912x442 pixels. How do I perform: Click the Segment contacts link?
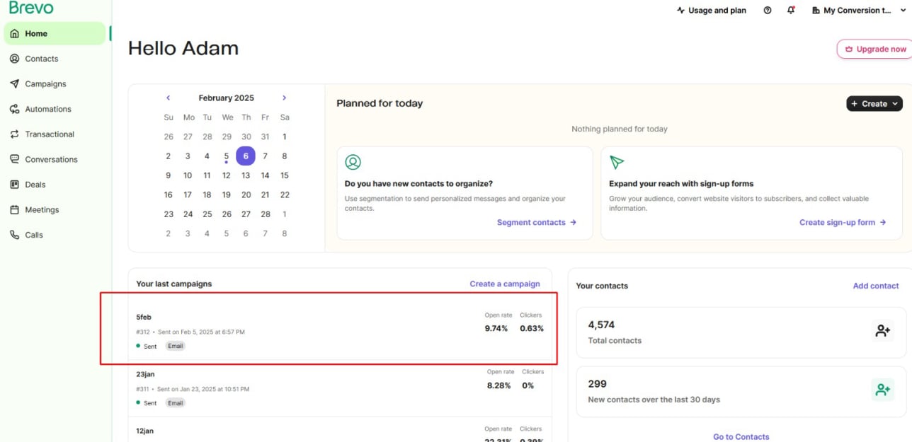coord(537,222)
